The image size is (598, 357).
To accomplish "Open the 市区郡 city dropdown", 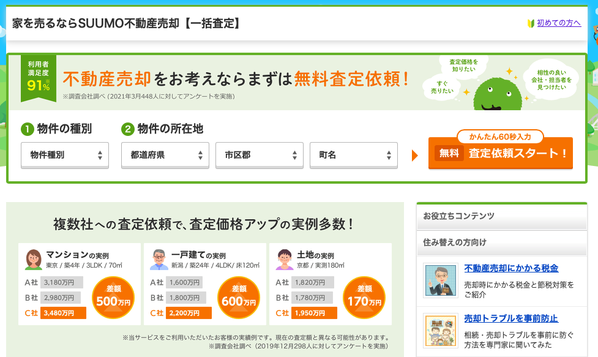I will [x=260, y=156].
